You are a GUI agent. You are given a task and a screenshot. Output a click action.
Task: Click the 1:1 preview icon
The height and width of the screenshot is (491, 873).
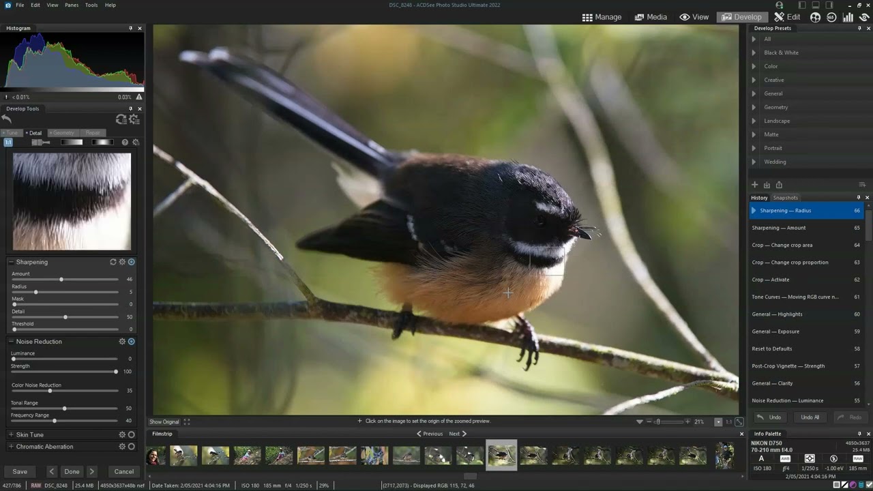pyautogui.click(x=8, y=142)
